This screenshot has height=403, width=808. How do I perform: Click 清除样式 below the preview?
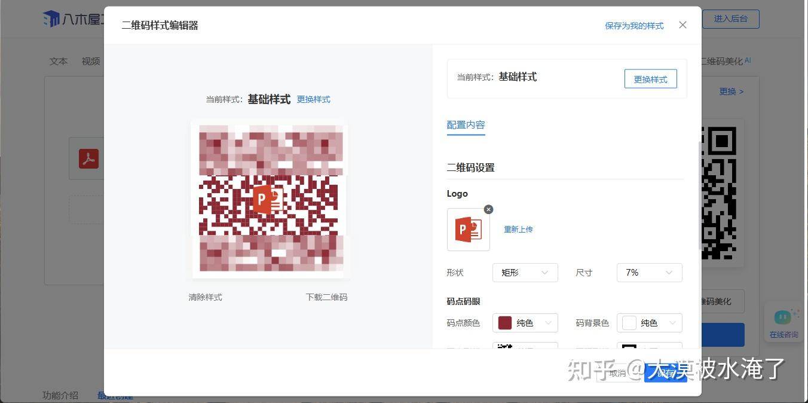[x=205, y=297]
